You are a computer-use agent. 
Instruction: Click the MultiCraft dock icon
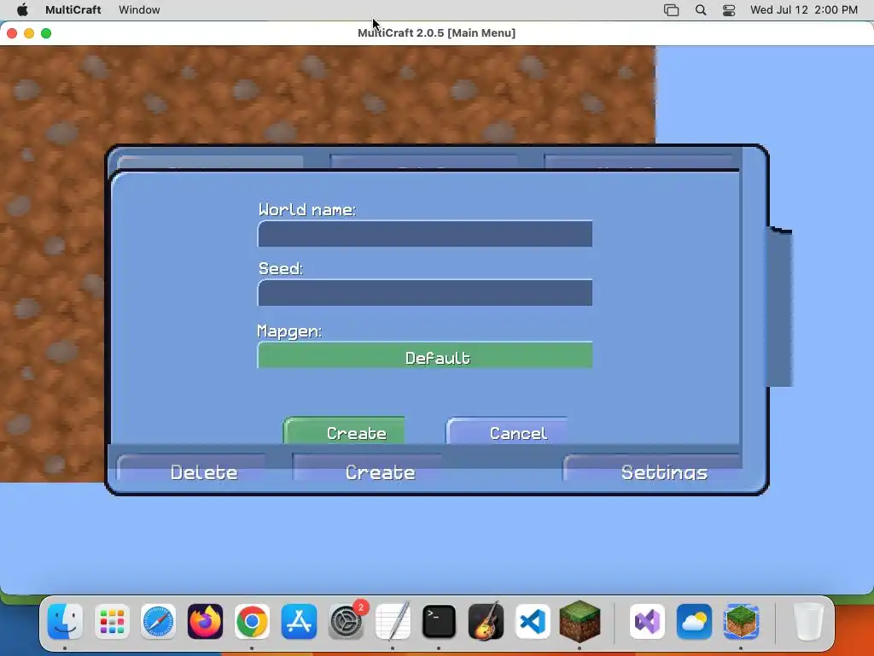(x=741, y=621)
